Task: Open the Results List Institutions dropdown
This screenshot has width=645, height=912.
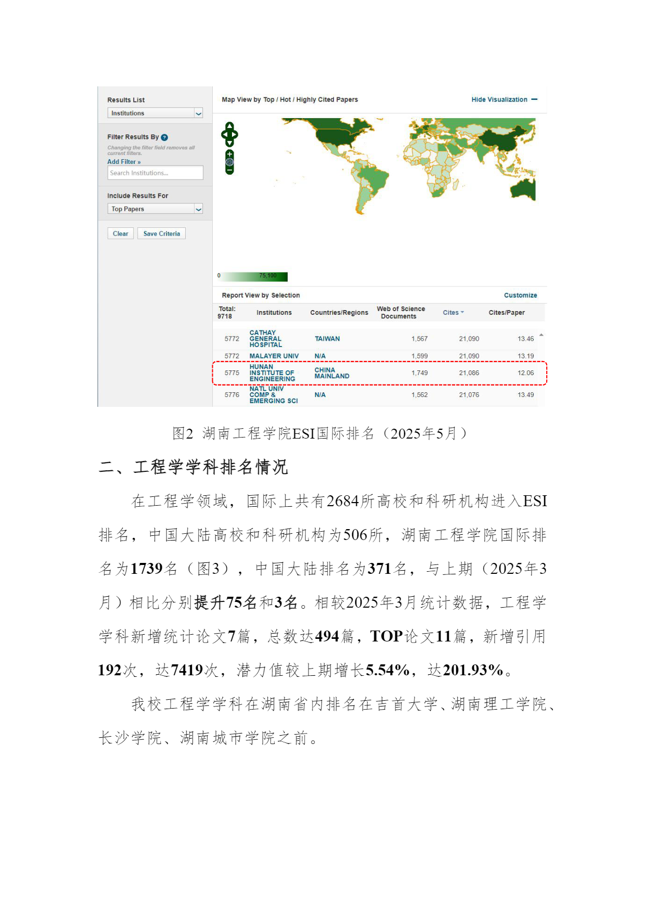Action: pyautogui.click(x=154, y=113)
